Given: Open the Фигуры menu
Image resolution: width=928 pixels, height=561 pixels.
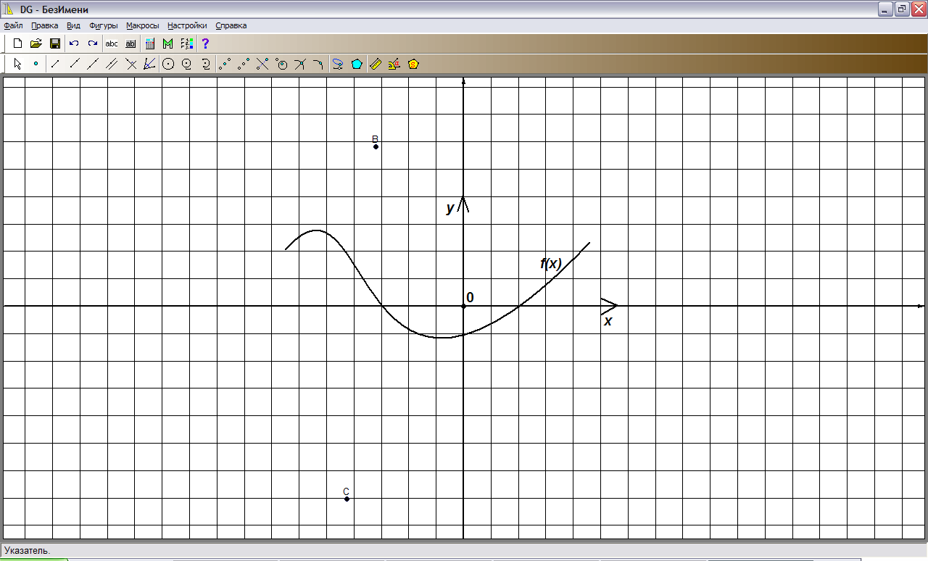Looking at the screenshot, I should 103,25.
